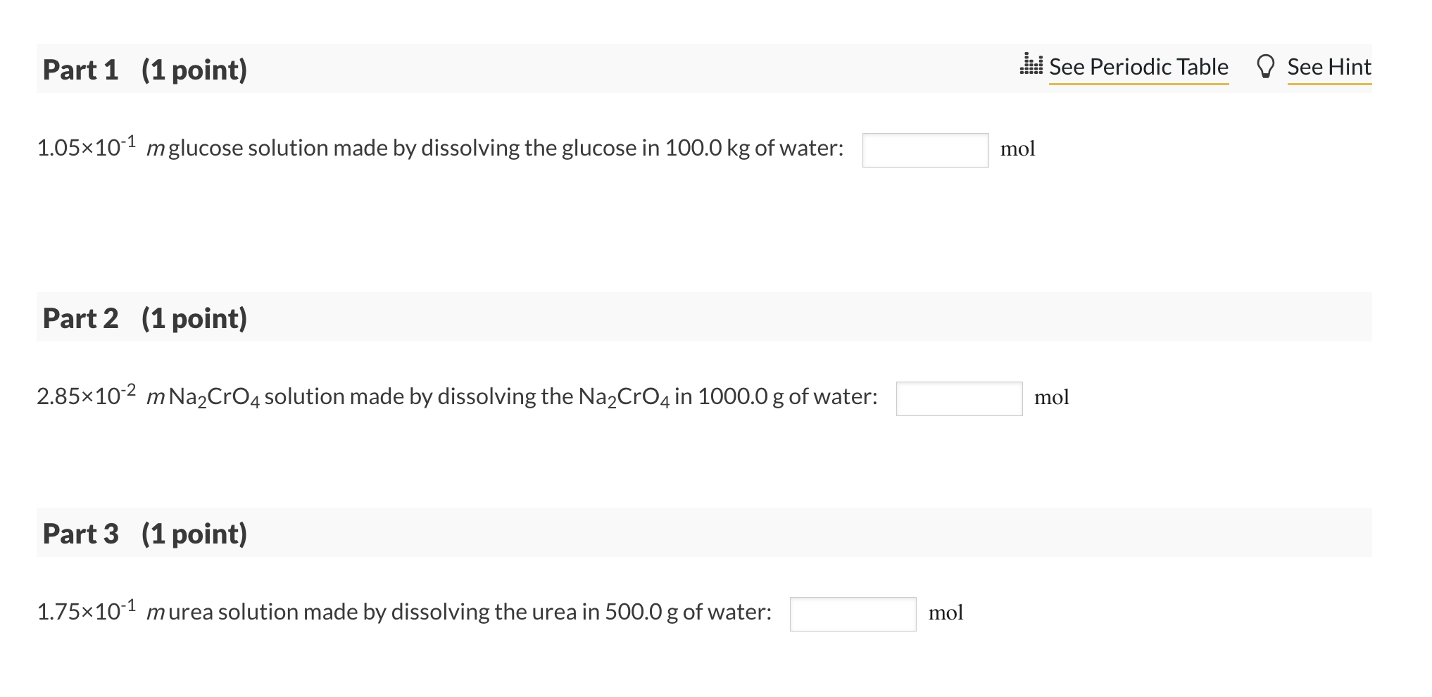Click the (1 point) label in Part 3

click(194, 534)
